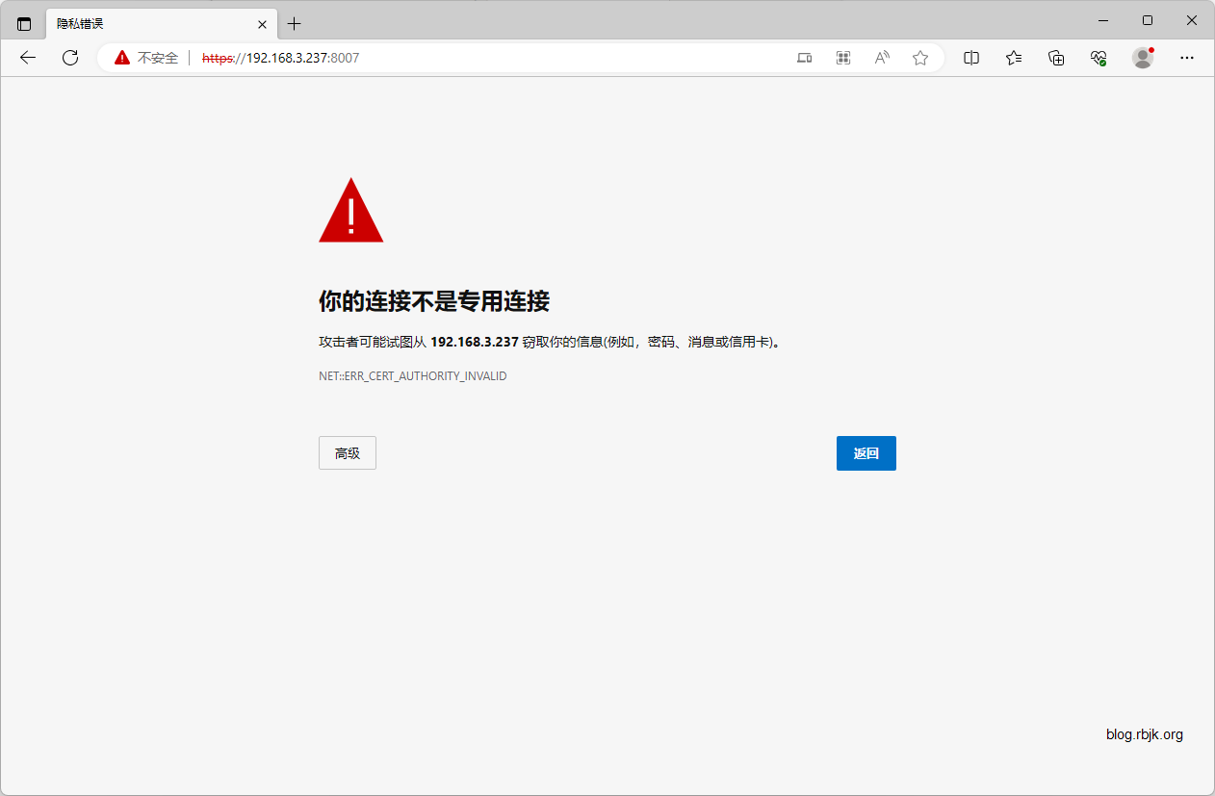Click the blue 返回 button
Screen dimensions: 1215x796
(866, 453)
